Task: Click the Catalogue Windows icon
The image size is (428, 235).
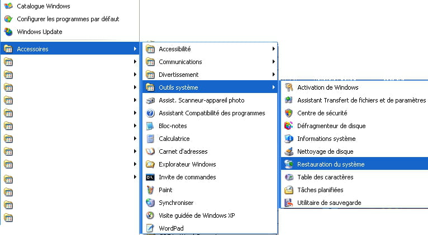Action: (8, 6)
